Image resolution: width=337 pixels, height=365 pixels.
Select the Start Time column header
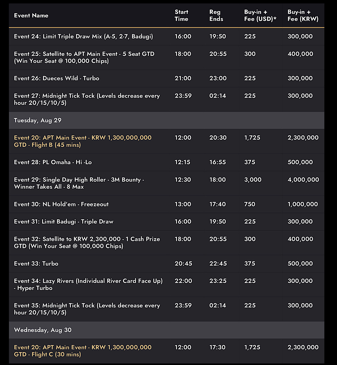click(x=181, y=15)
